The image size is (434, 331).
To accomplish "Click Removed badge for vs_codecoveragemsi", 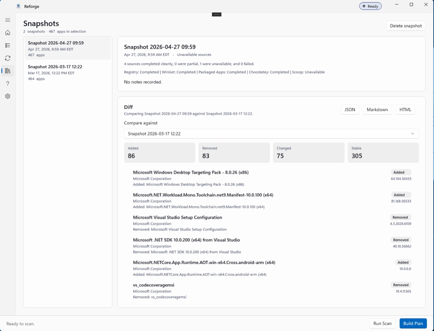I will tap(401, 285).
